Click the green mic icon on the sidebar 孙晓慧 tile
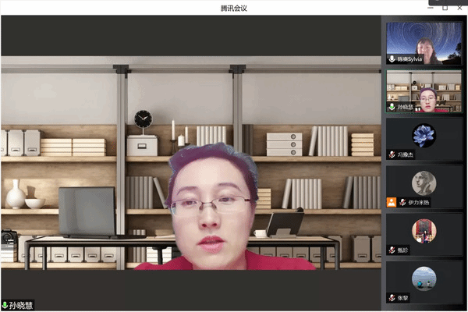 [392, 107]
